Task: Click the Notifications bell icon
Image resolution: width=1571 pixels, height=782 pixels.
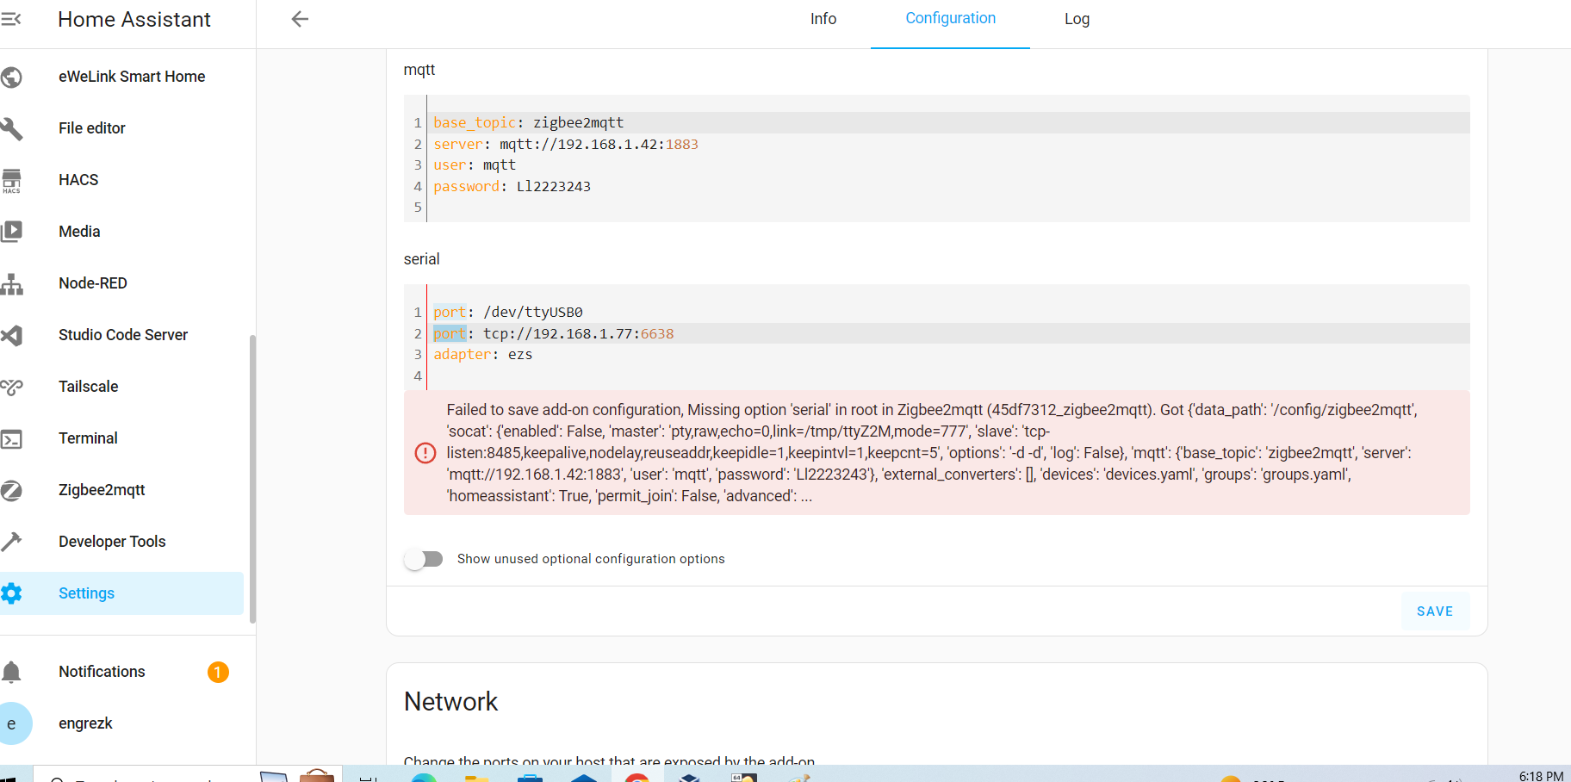Action: point(12,672)
